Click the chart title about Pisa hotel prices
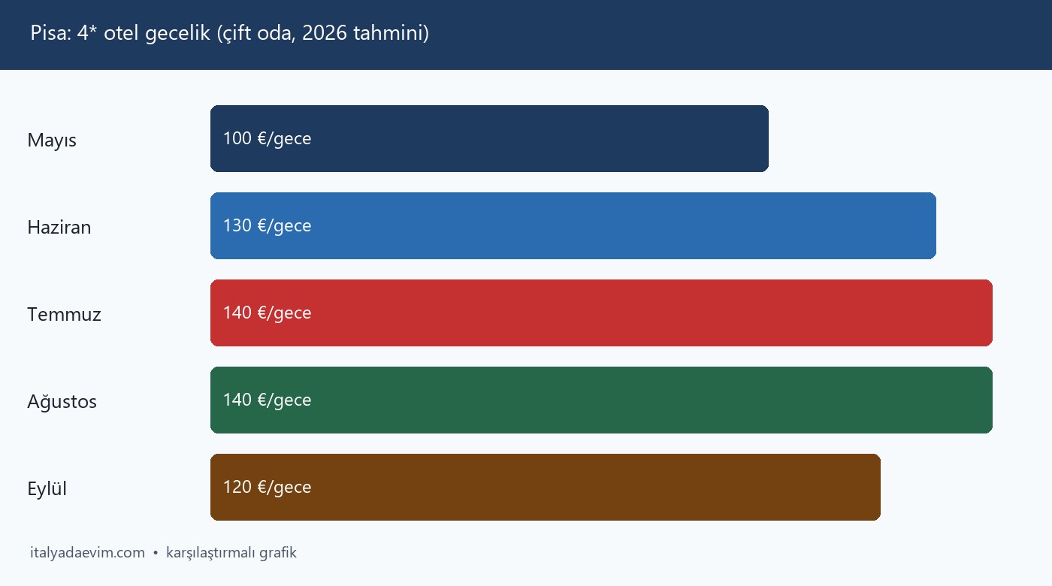This screenshot has height=586, width=1052. coord(230,34)
